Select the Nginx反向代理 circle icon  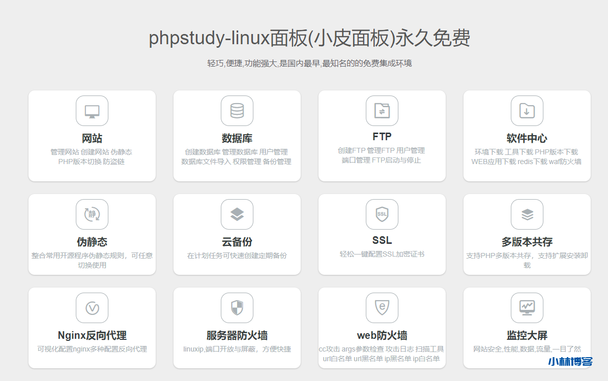point(92,308)
